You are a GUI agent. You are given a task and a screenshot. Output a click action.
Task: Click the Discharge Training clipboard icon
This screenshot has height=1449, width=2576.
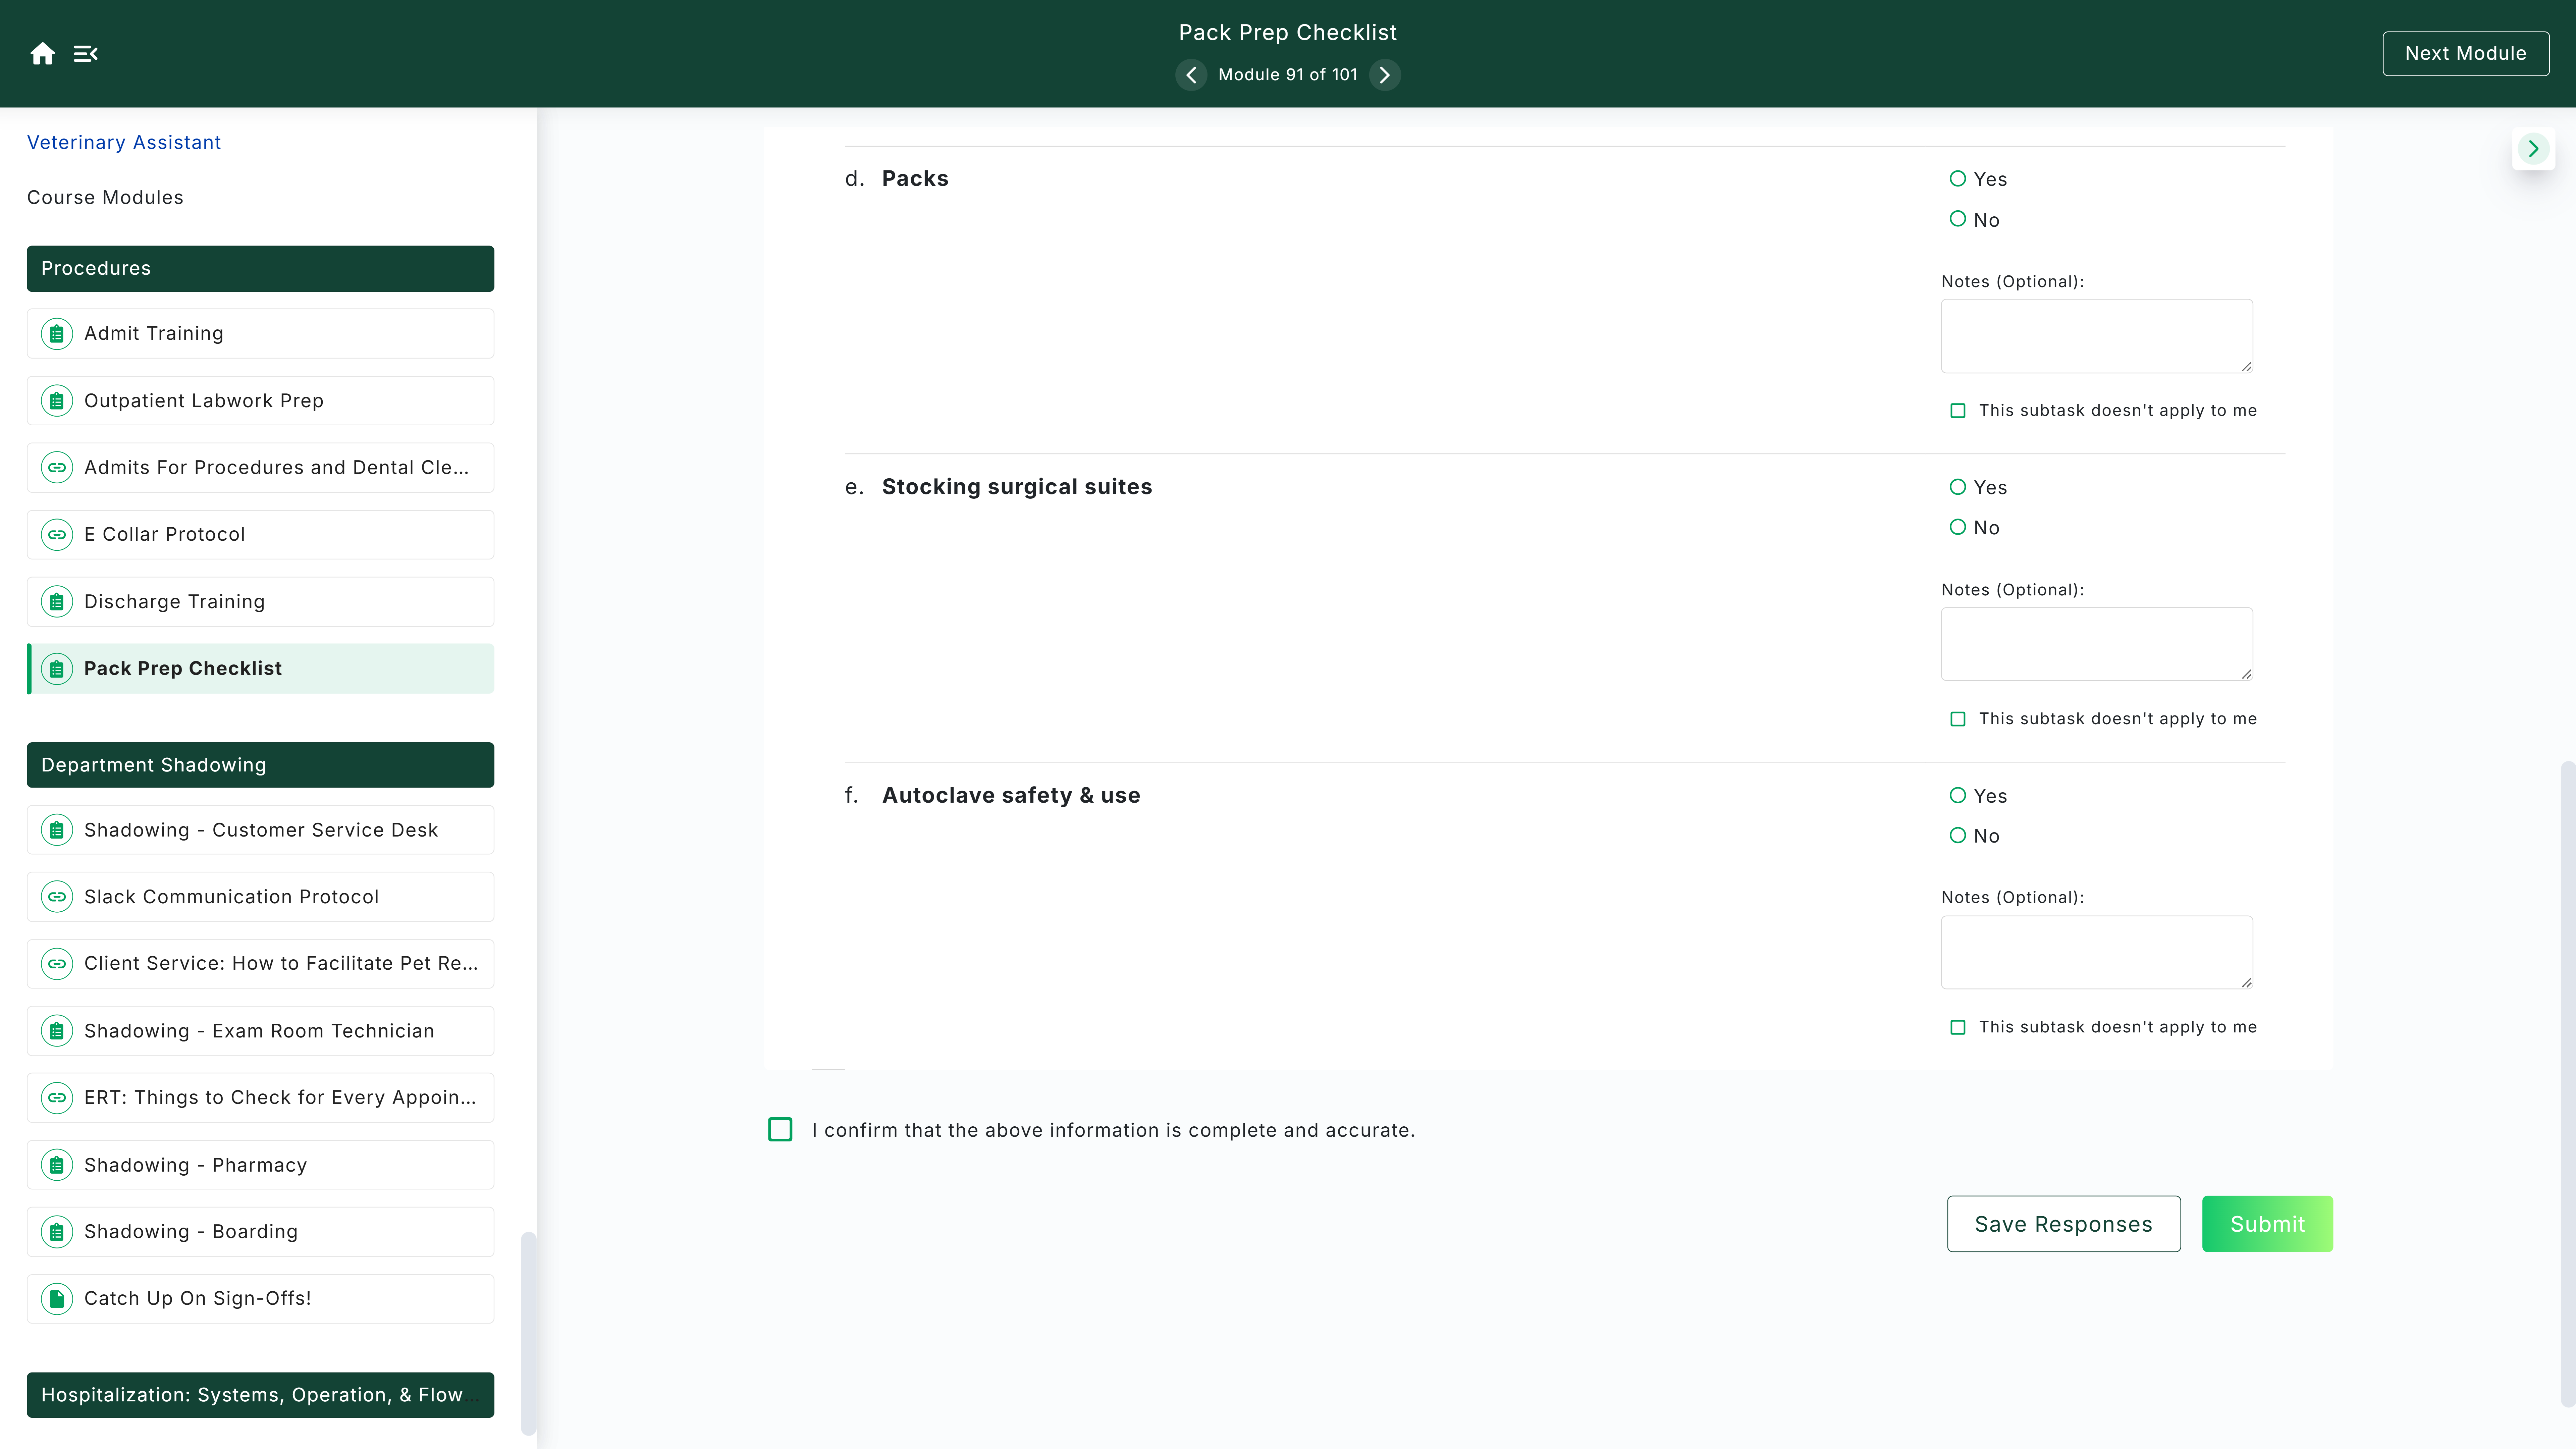[57, 602]
